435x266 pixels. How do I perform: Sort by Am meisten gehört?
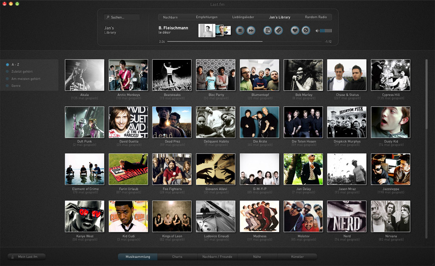[x=26, y=79]
